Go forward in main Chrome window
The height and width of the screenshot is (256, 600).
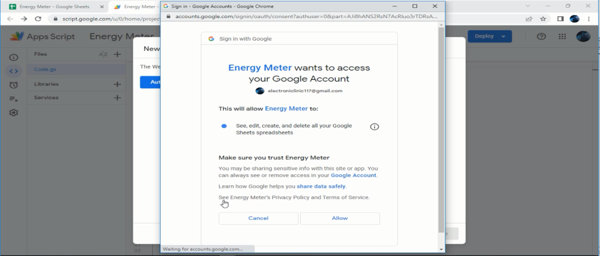pos(24,19)
